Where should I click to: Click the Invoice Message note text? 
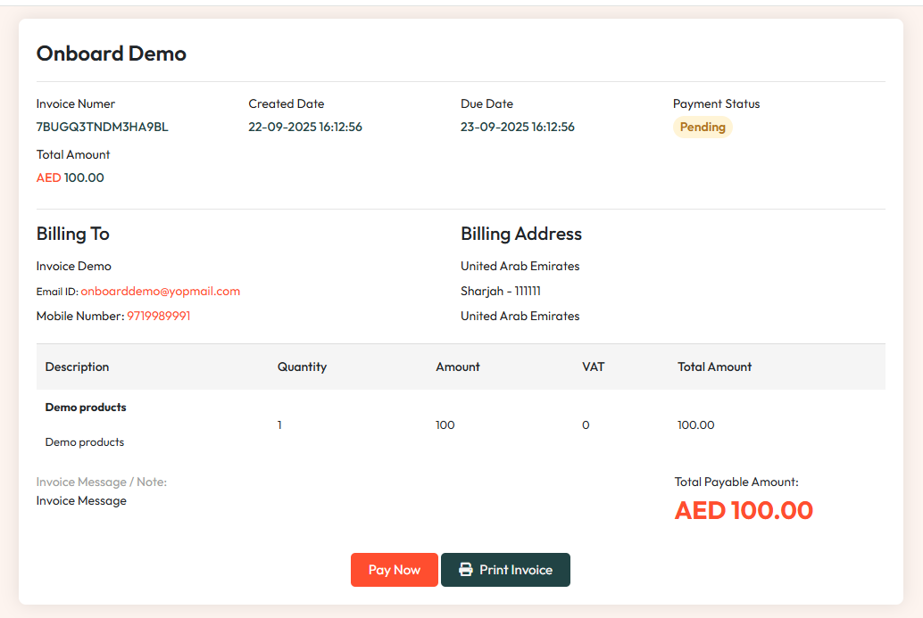(x=80, y=500)
